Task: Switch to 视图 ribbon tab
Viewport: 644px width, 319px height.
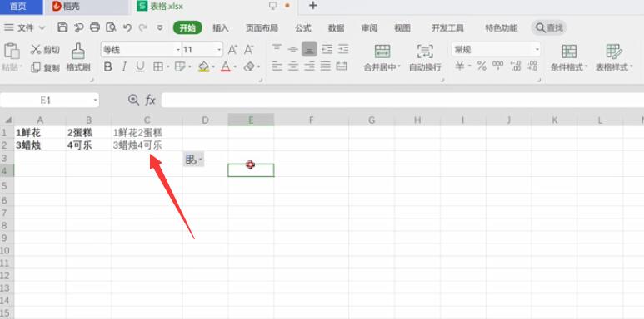Action: tap(402, 28)
